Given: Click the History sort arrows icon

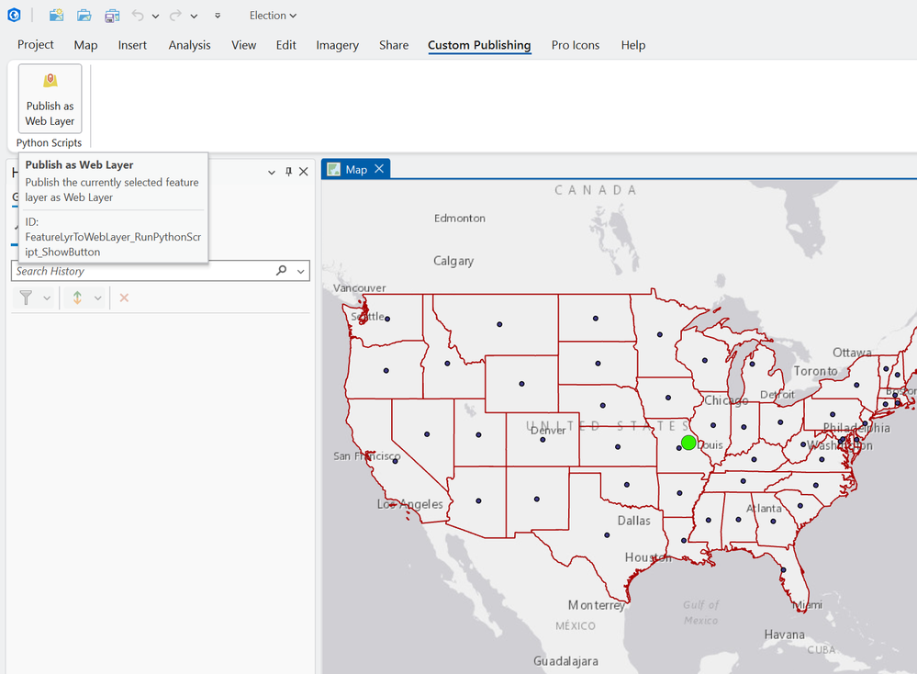Looking at the screenshot, I should (x=77, y=298).
